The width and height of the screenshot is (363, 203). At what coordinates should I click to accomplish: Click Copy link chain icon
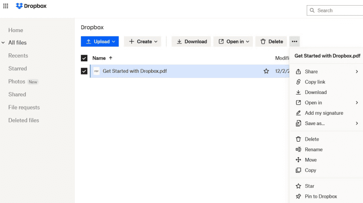pos(298,82)
